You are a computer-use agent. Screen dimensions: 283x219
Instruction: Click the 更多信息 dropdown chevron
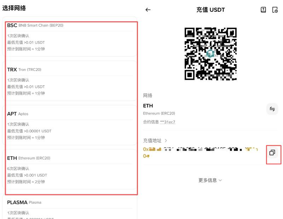[x=220, y=180]
